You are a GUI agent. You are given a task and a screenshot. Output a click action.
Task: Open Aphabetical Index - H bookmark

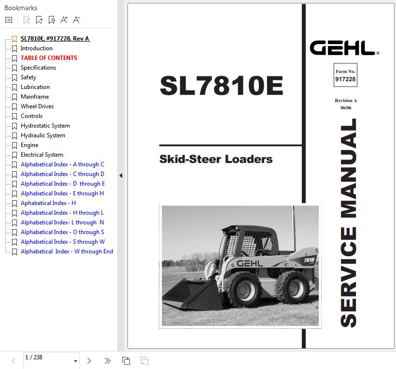click(x=48, y=203)
